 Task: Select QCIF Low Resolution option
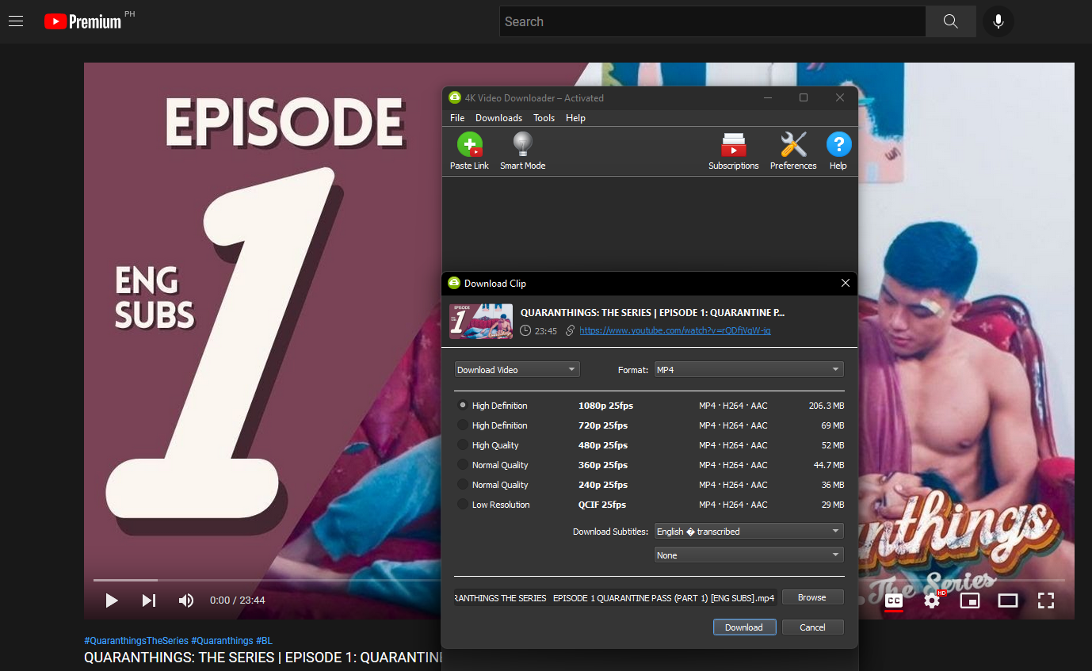point(463,505)
